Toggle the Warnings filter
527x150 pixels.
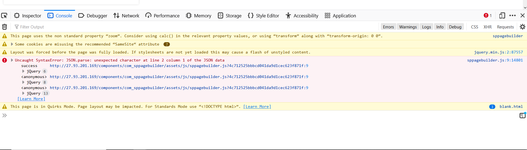click(x=408, y=27)
